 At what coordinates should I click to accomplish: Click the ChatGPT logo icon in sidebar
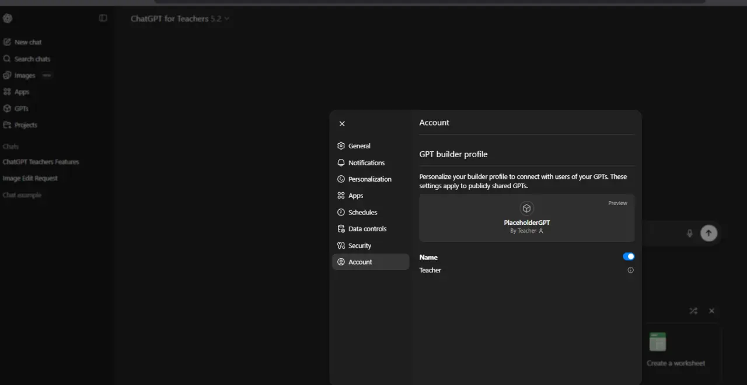tap(8, 18)
